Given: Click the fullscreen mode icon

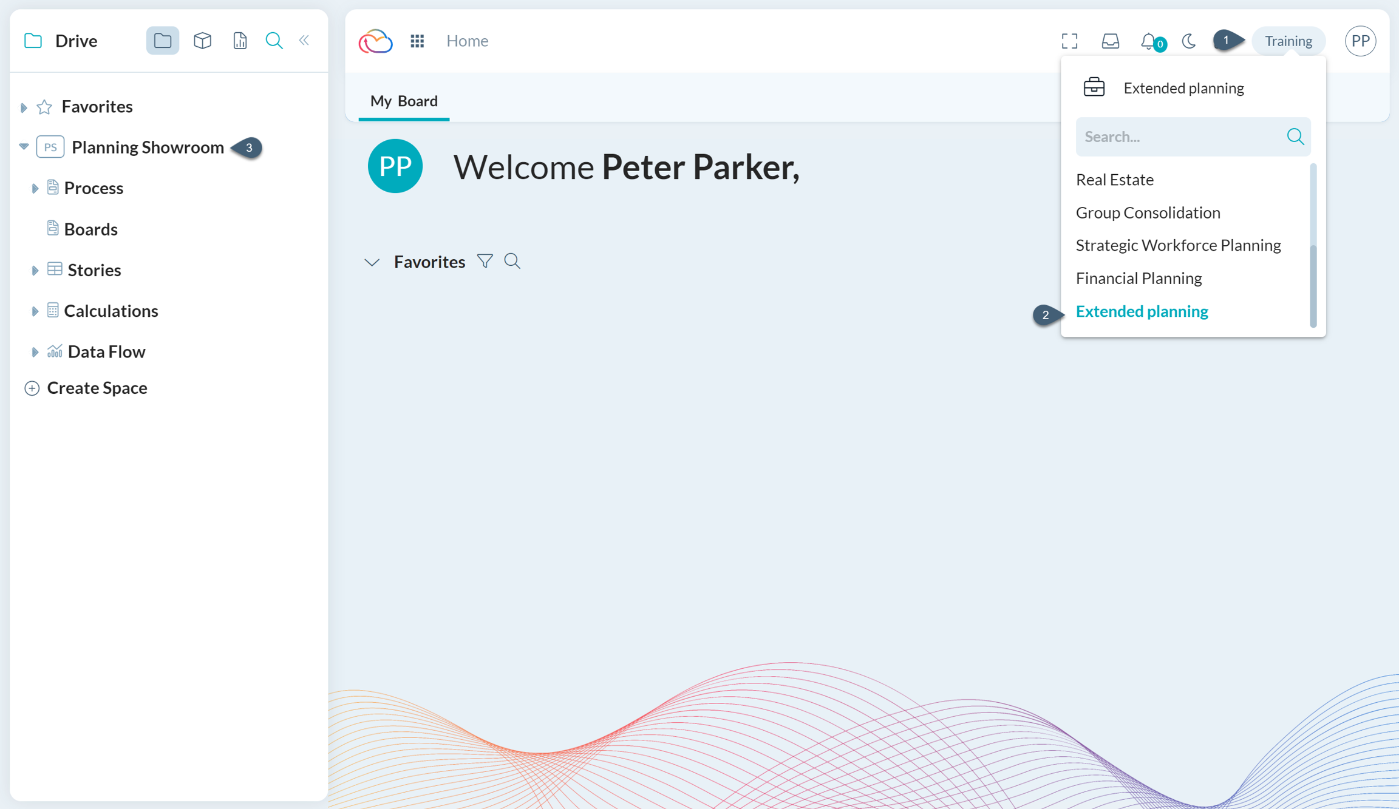Looking at the screenshot, I should [1069, 41].
